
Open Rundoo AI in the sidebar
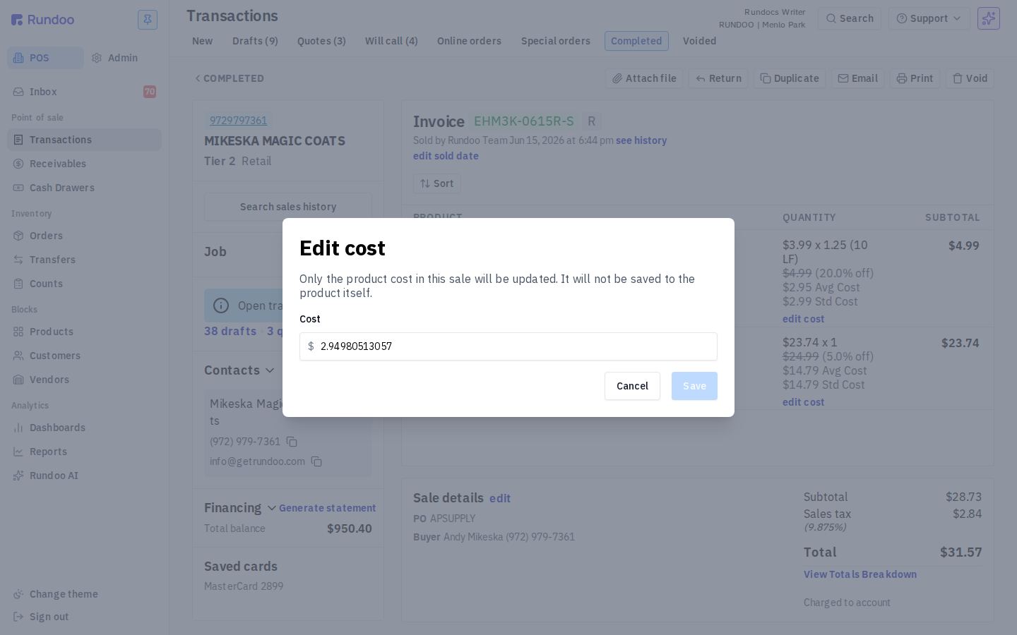coord(84,476)
